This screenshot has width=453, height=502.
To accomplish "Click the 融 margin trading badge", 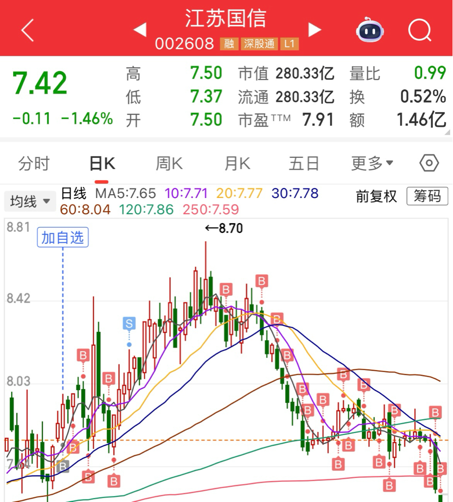I will [228, 44].
